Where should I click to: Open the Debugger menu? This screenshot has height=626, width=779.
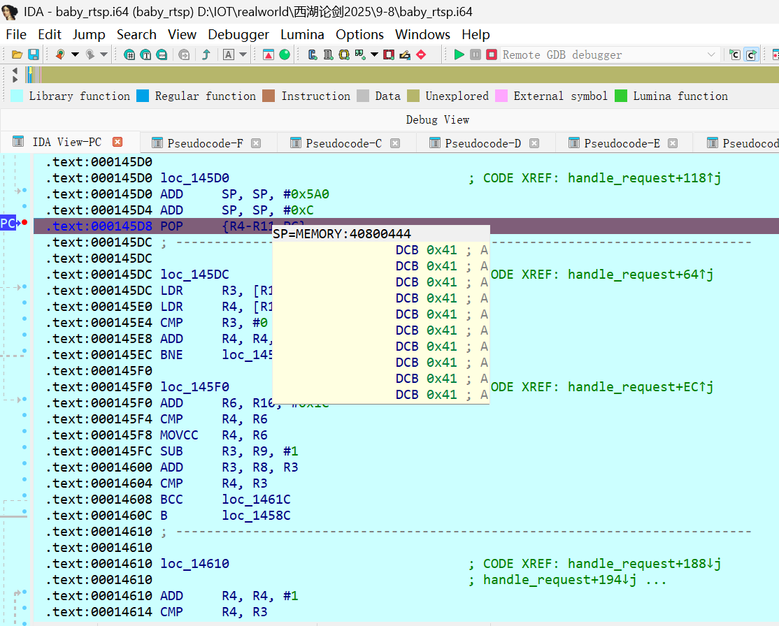pyautogui.click(x=238, y=34)
